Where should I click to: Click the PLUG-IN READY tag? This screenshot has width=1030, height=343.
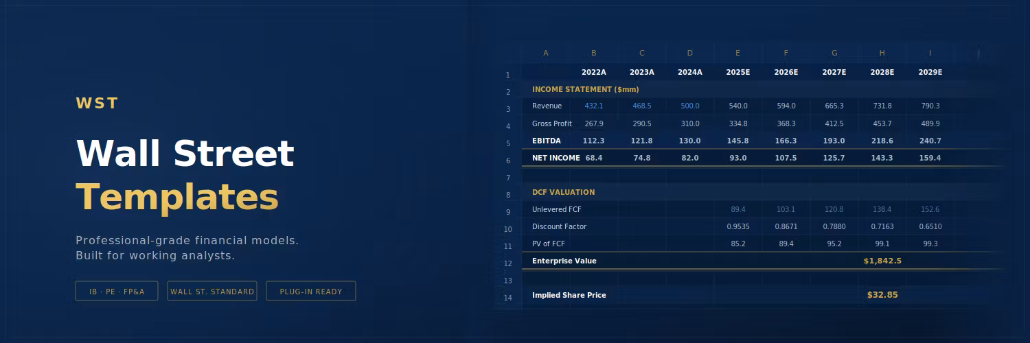click(x=311, y=292)
